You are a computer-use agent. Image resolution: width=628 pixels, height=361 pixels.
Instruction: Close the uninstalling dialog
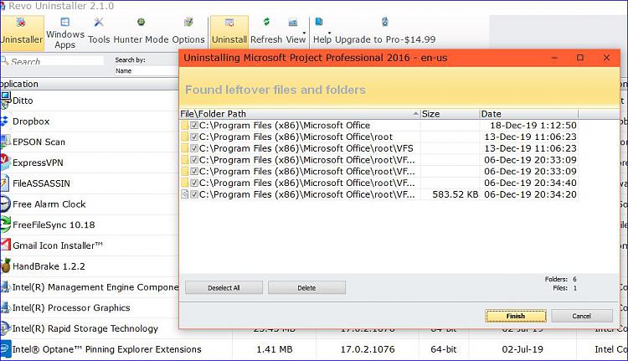click(x=606, y=58)
